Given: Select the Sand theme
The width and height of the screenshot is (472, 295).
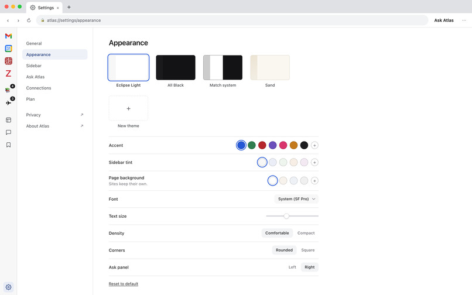Looking at the screenshot, I should pyautogui.click(x=270, y=67).
